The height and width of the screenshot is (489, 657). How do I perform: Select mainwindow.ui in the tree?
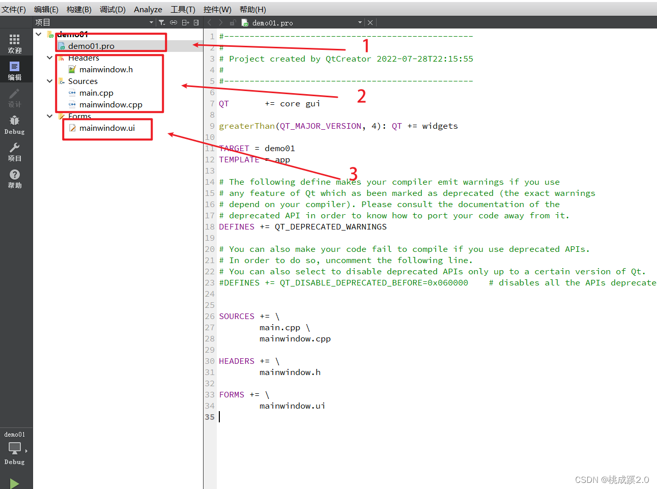click(107, 128)
